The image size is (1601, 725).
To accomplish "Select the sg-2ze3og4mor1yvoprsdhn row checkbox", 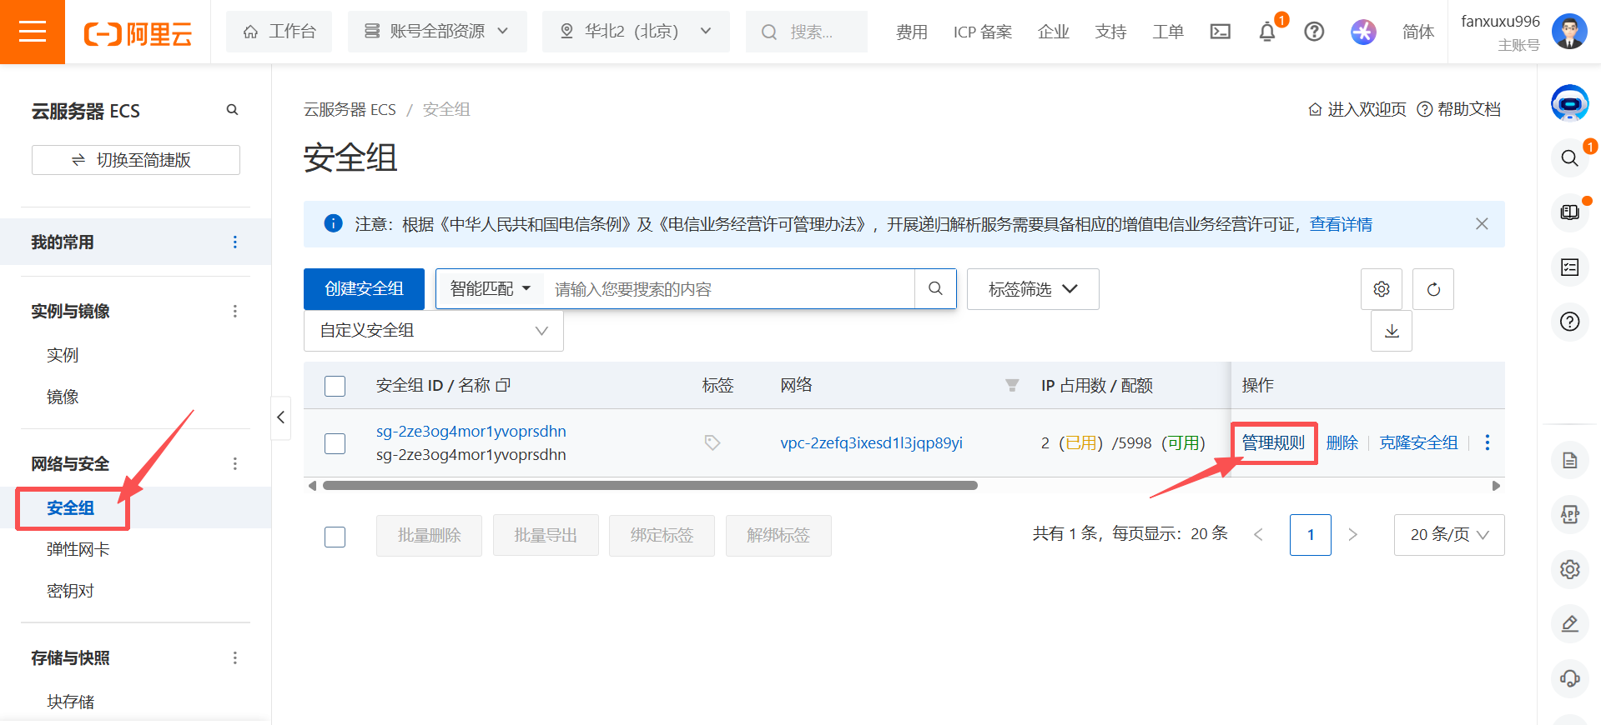I will (335, 443).
